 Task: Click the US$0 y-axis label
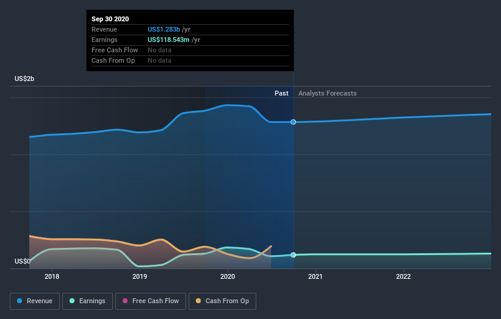point(23,261)
